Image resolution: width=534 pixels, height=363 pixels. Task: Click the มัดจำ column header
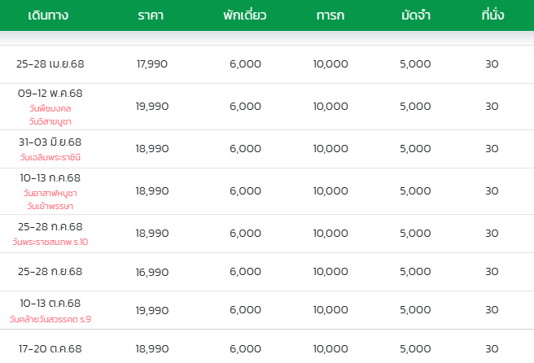coord(415,15)
